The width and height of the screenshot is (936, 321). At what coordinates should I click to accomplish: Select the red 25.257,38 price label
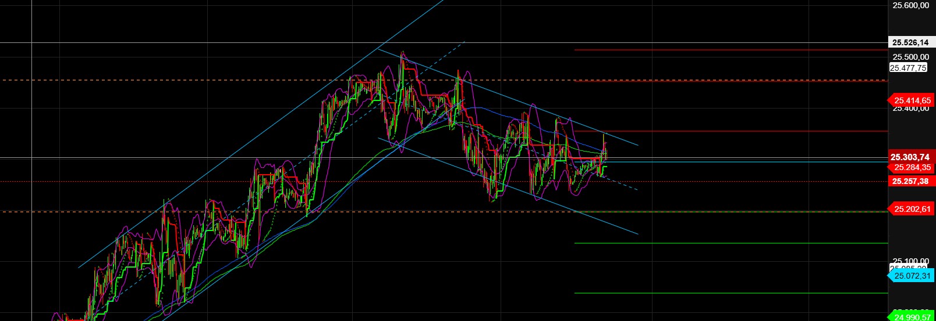pyautogui.click(x=911, y=182)
